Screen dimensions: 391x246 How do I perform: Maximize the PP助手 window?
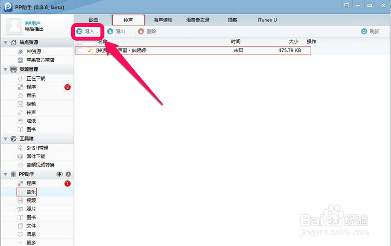pyautogui.click(x=370, y=5)
